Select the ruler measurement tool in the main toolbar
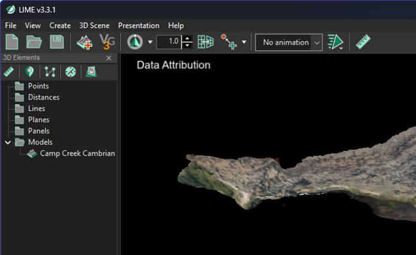Screen dimensions: 416x255 click(363, 42)
